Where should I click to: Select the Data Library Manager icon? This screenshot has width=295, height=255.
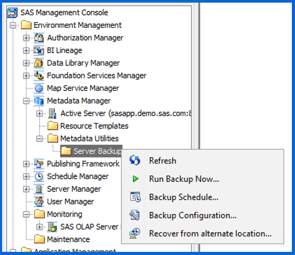pyautogui.click(x=39, y=63)
